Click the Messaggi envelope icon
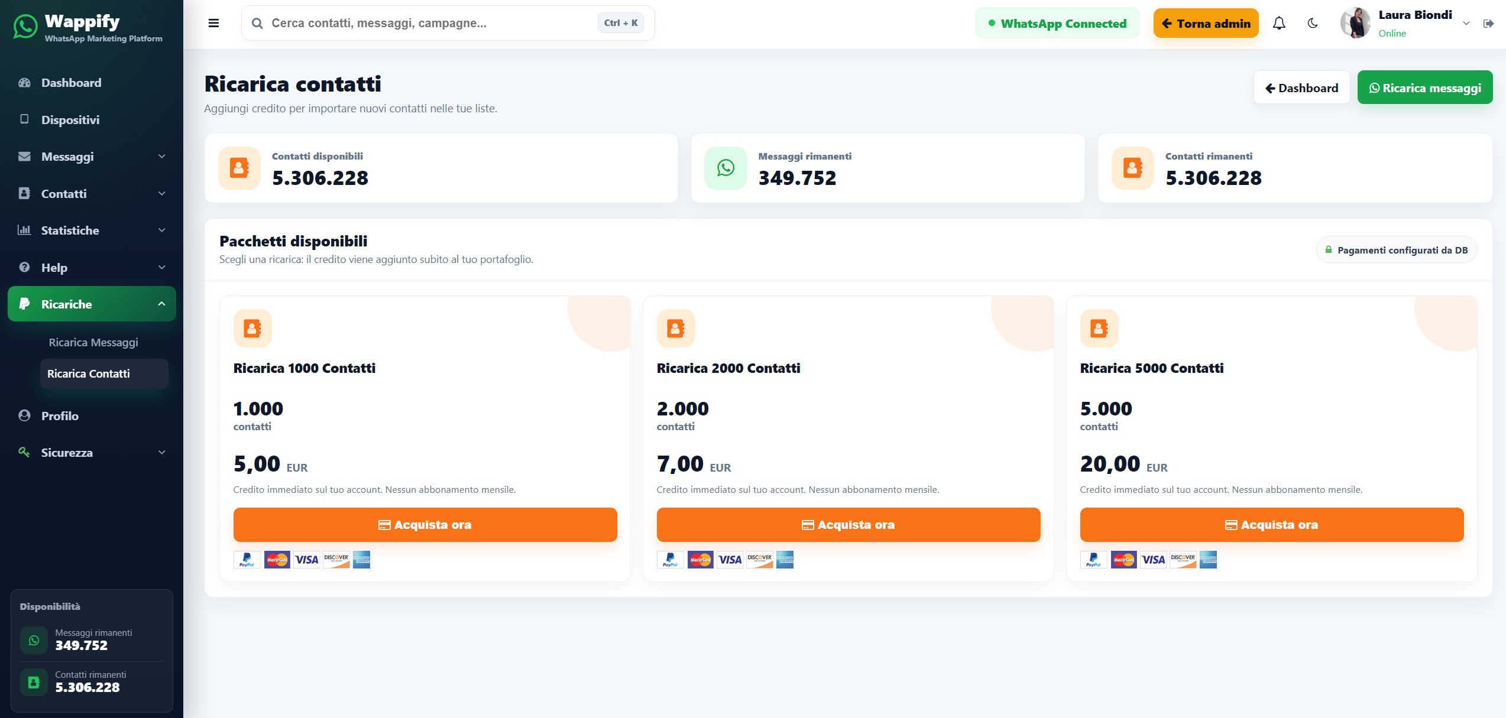This screenshot has height=718, width=1506. pyautogui.click(x=24, y=157)
